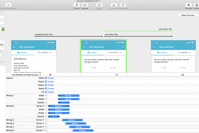Open the Drivers panel
199x133 pixels.
pyautogui.click(x=77, y=5)
